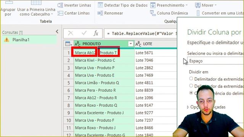The height and width of the screenshot is (137, 244).
Task: Click cell Marca Roxo - Produto J
Action: pyautogui.click(x=104, y=128)
